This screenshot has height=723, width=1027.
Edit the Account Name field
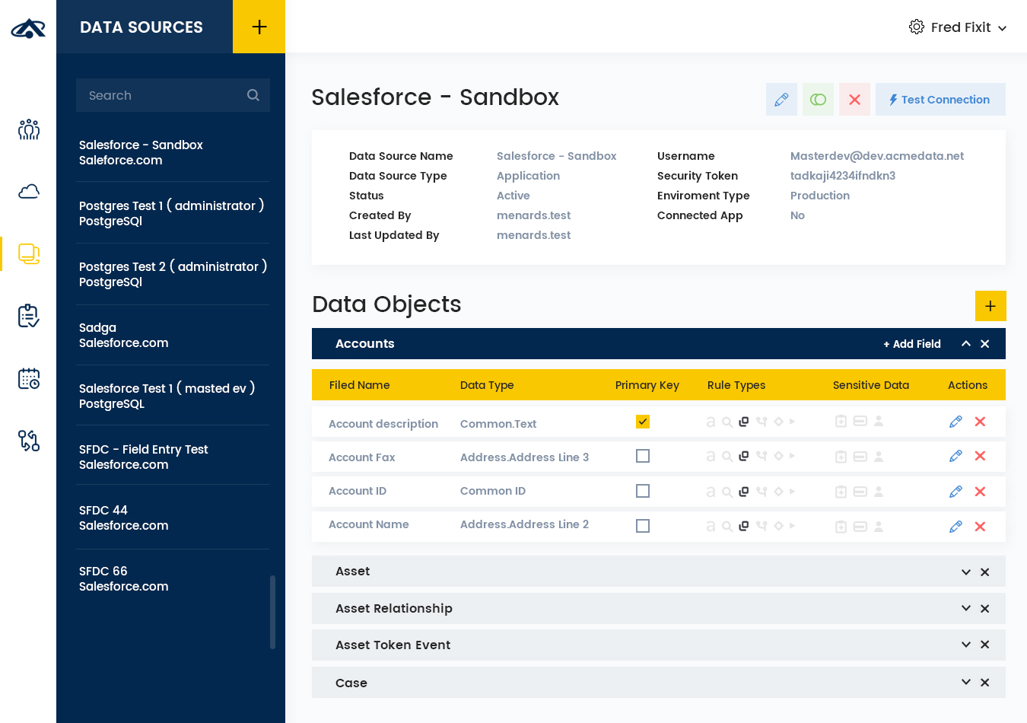[x=956, y=527]
